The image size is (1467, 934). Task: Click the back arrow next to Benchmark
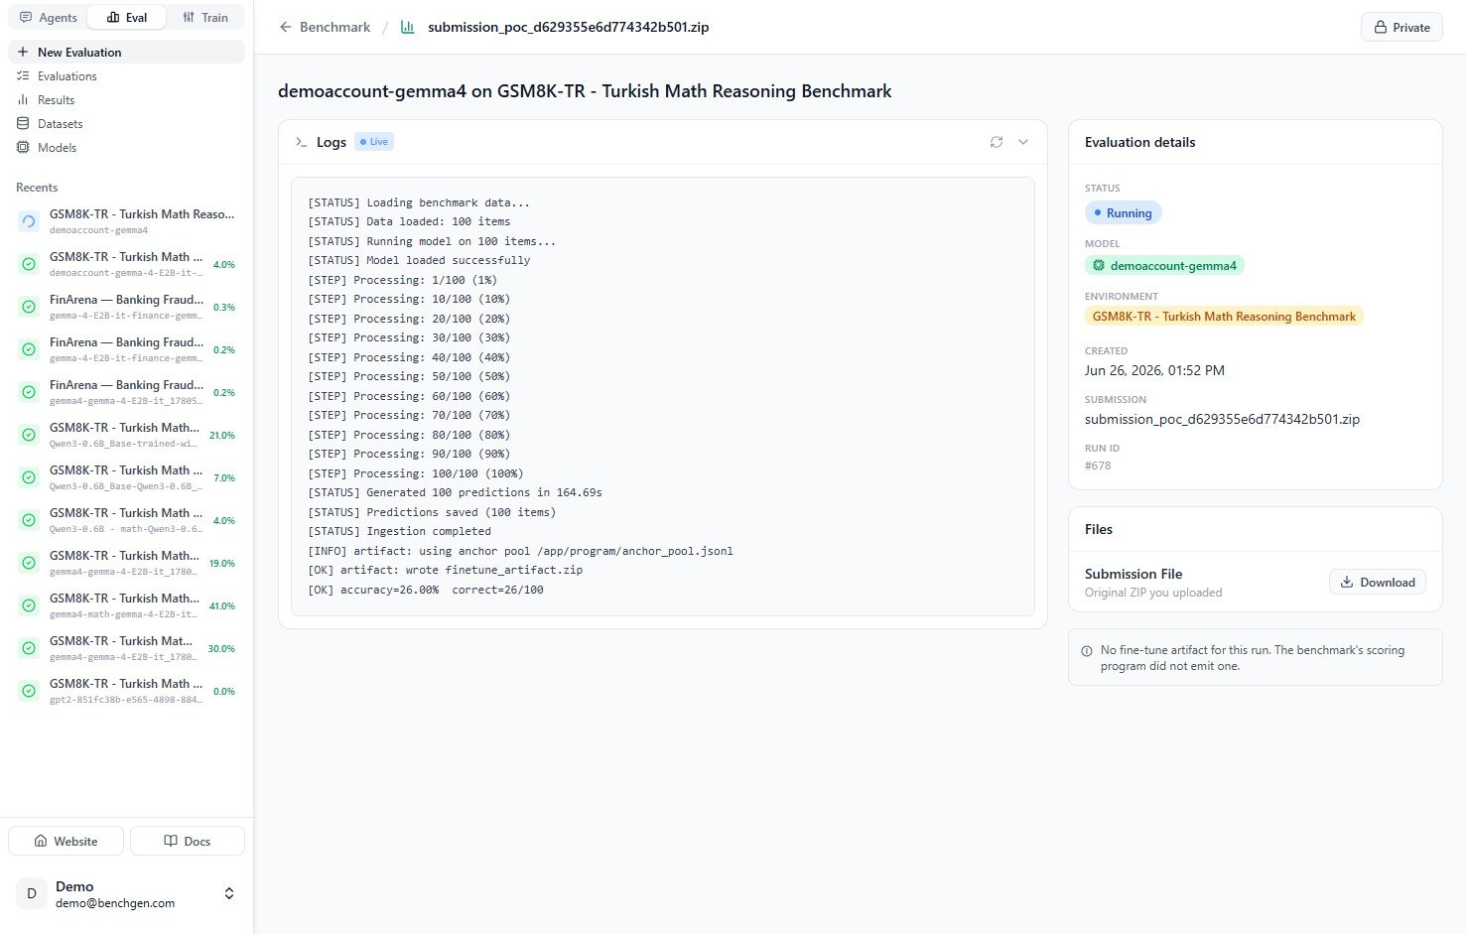tap(286, 27)
